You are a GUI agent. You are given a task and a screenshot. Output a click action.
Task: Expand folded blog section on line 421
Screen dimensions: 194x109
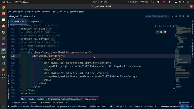click(48, 29)
